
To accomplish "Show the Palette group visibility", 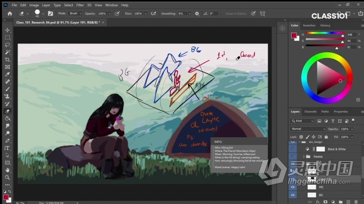I will [293, 157].
